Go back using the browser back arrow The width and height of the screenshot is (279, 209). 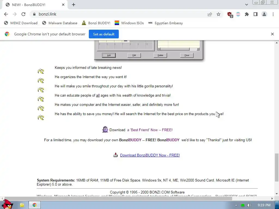(6, 14)
